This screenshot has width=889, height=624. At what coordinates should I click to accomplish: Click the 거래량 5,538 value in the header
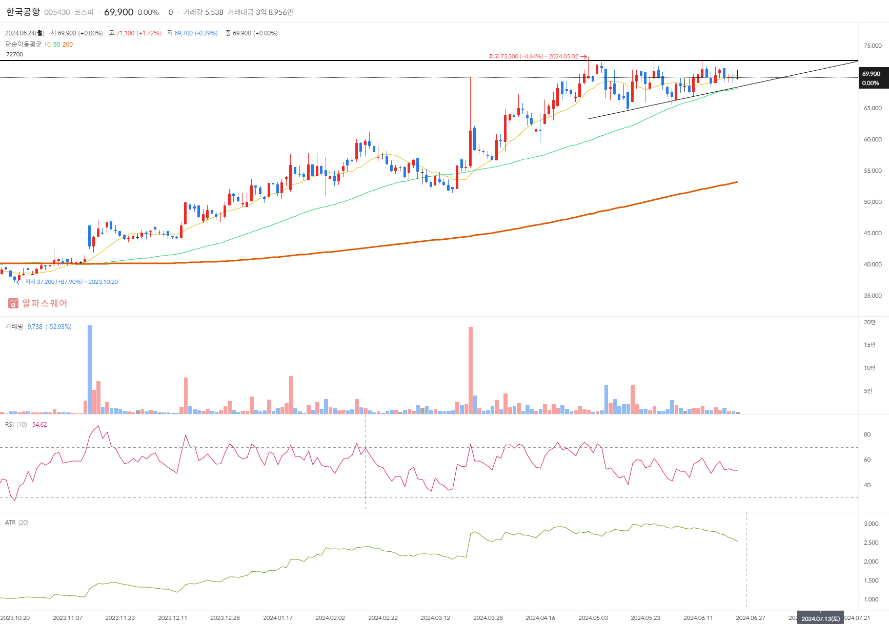(x=203, y=12)
